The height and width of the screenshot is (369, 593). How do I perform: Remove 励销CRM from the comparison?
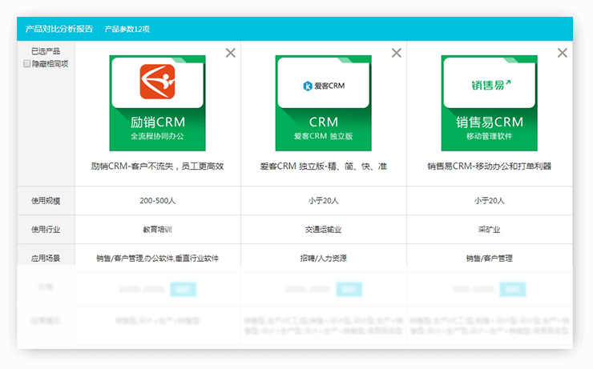[x=231, y=53]
